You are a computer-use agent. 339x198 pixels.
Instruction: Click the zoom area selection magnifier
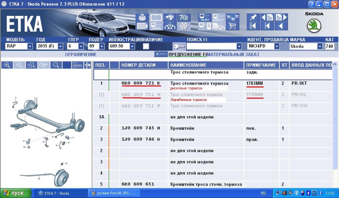(31, 65)
